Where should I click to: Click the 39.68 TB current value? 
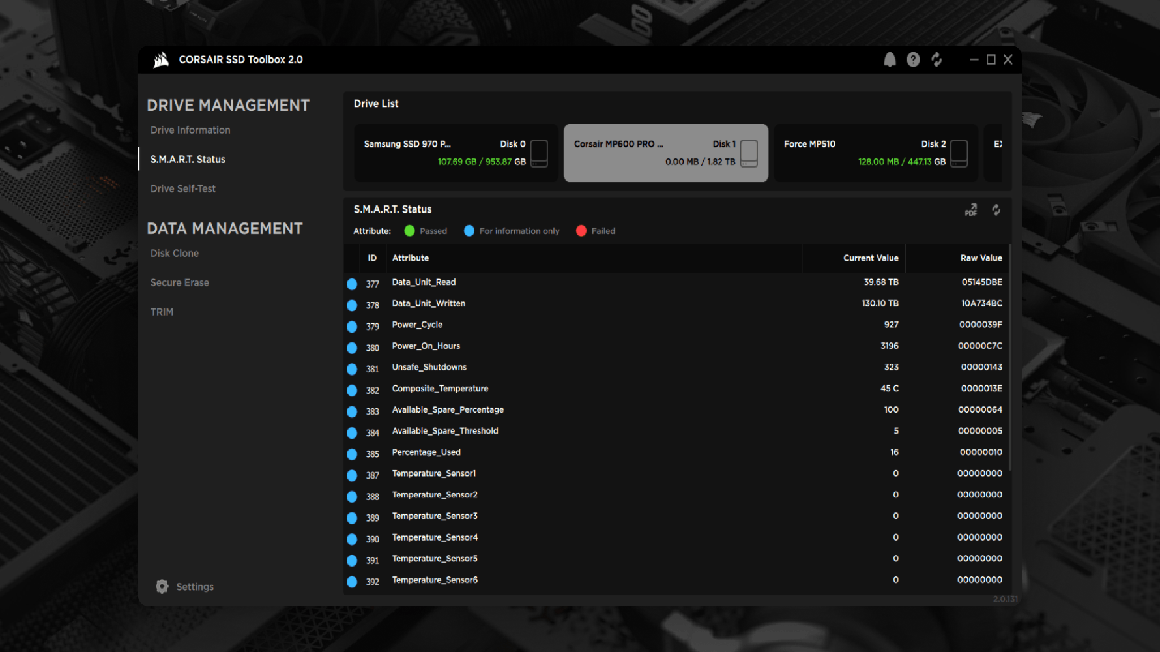881,282
